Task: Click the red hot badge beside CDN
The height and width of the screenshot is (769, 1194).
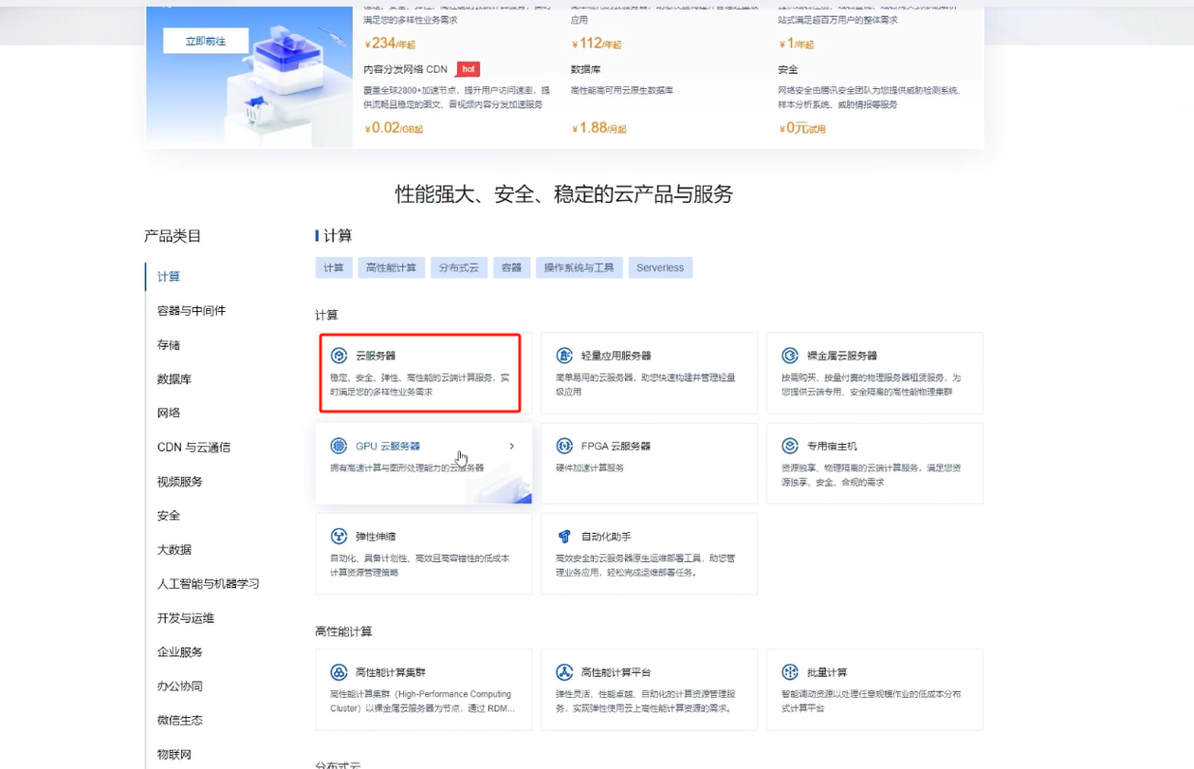Action: tap(468, 69)
